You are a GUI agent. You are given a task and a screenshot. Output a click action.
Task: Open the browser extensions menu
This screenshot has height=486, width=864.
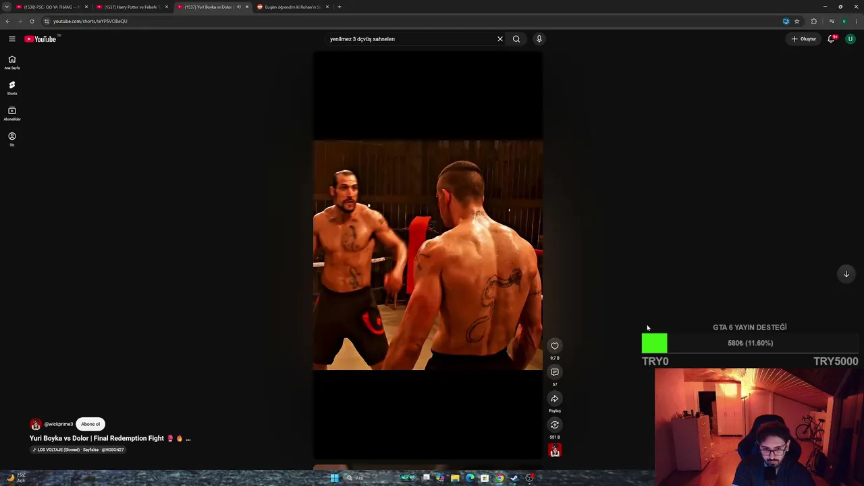tap(813, 21)
